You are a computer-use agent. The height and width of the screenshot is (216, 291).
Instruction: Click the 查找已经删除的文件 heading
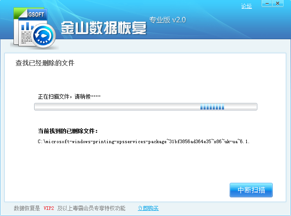[x=45, y=63]
